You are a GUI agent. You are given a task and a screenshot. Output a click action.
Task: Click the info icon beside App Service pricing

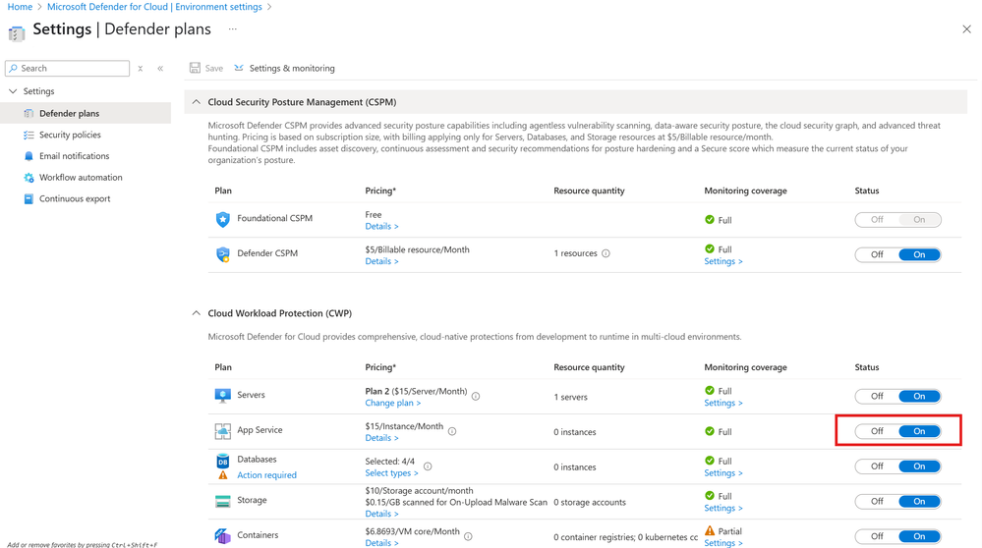[451, 431]
